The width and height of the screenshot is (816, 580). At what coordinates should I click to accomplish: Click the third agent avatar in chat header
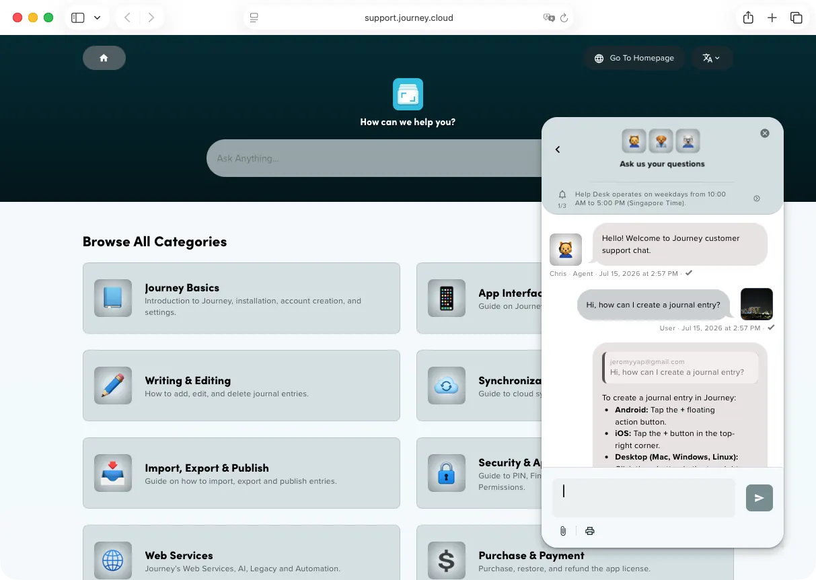[688, 141]
